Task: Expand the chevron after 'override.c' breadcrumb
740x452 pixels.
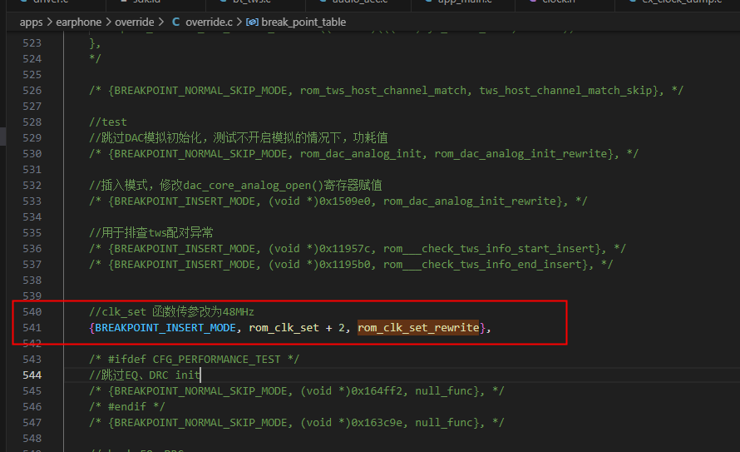Action: coord(239,22)
